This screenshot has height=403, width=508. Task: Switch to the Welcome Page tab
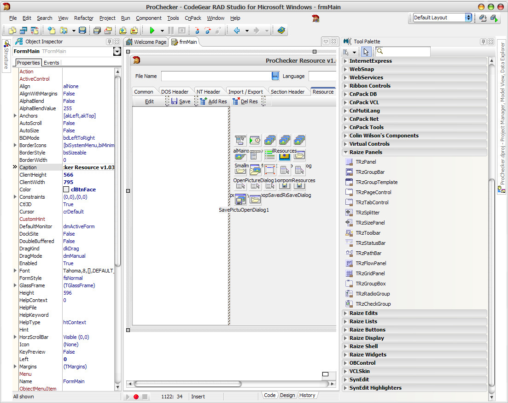[x=146, y=42]
